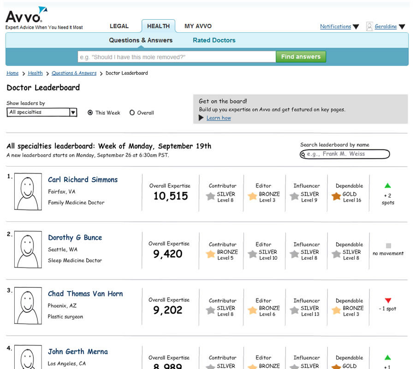The height and width of the screenshot is (369, 415).
Task: Click Chad Thomas Van Horn's Contributor silver star
Action: tap(211, 310)
